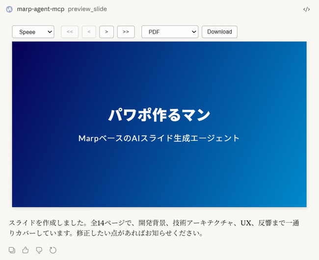Click subtitle MarpベースのAIスライド生成エージェント
The width and height of the screenshot is (319, 260).
[x=159, y=138]
